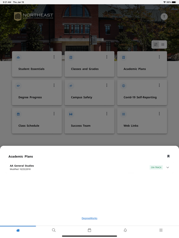The height and width of the screenshot is (238, 179).
Task: Switch to grid card view
Action: 156,45
